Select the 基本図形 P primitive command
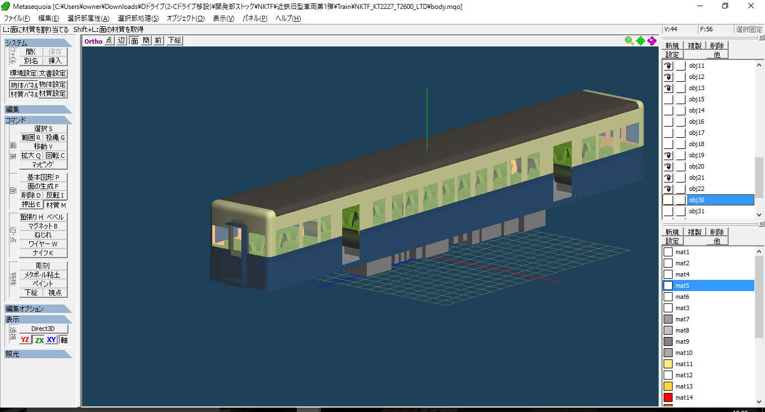Image resolution: width=765 pixels, height=412 pixels. click(x=43, y=177)
